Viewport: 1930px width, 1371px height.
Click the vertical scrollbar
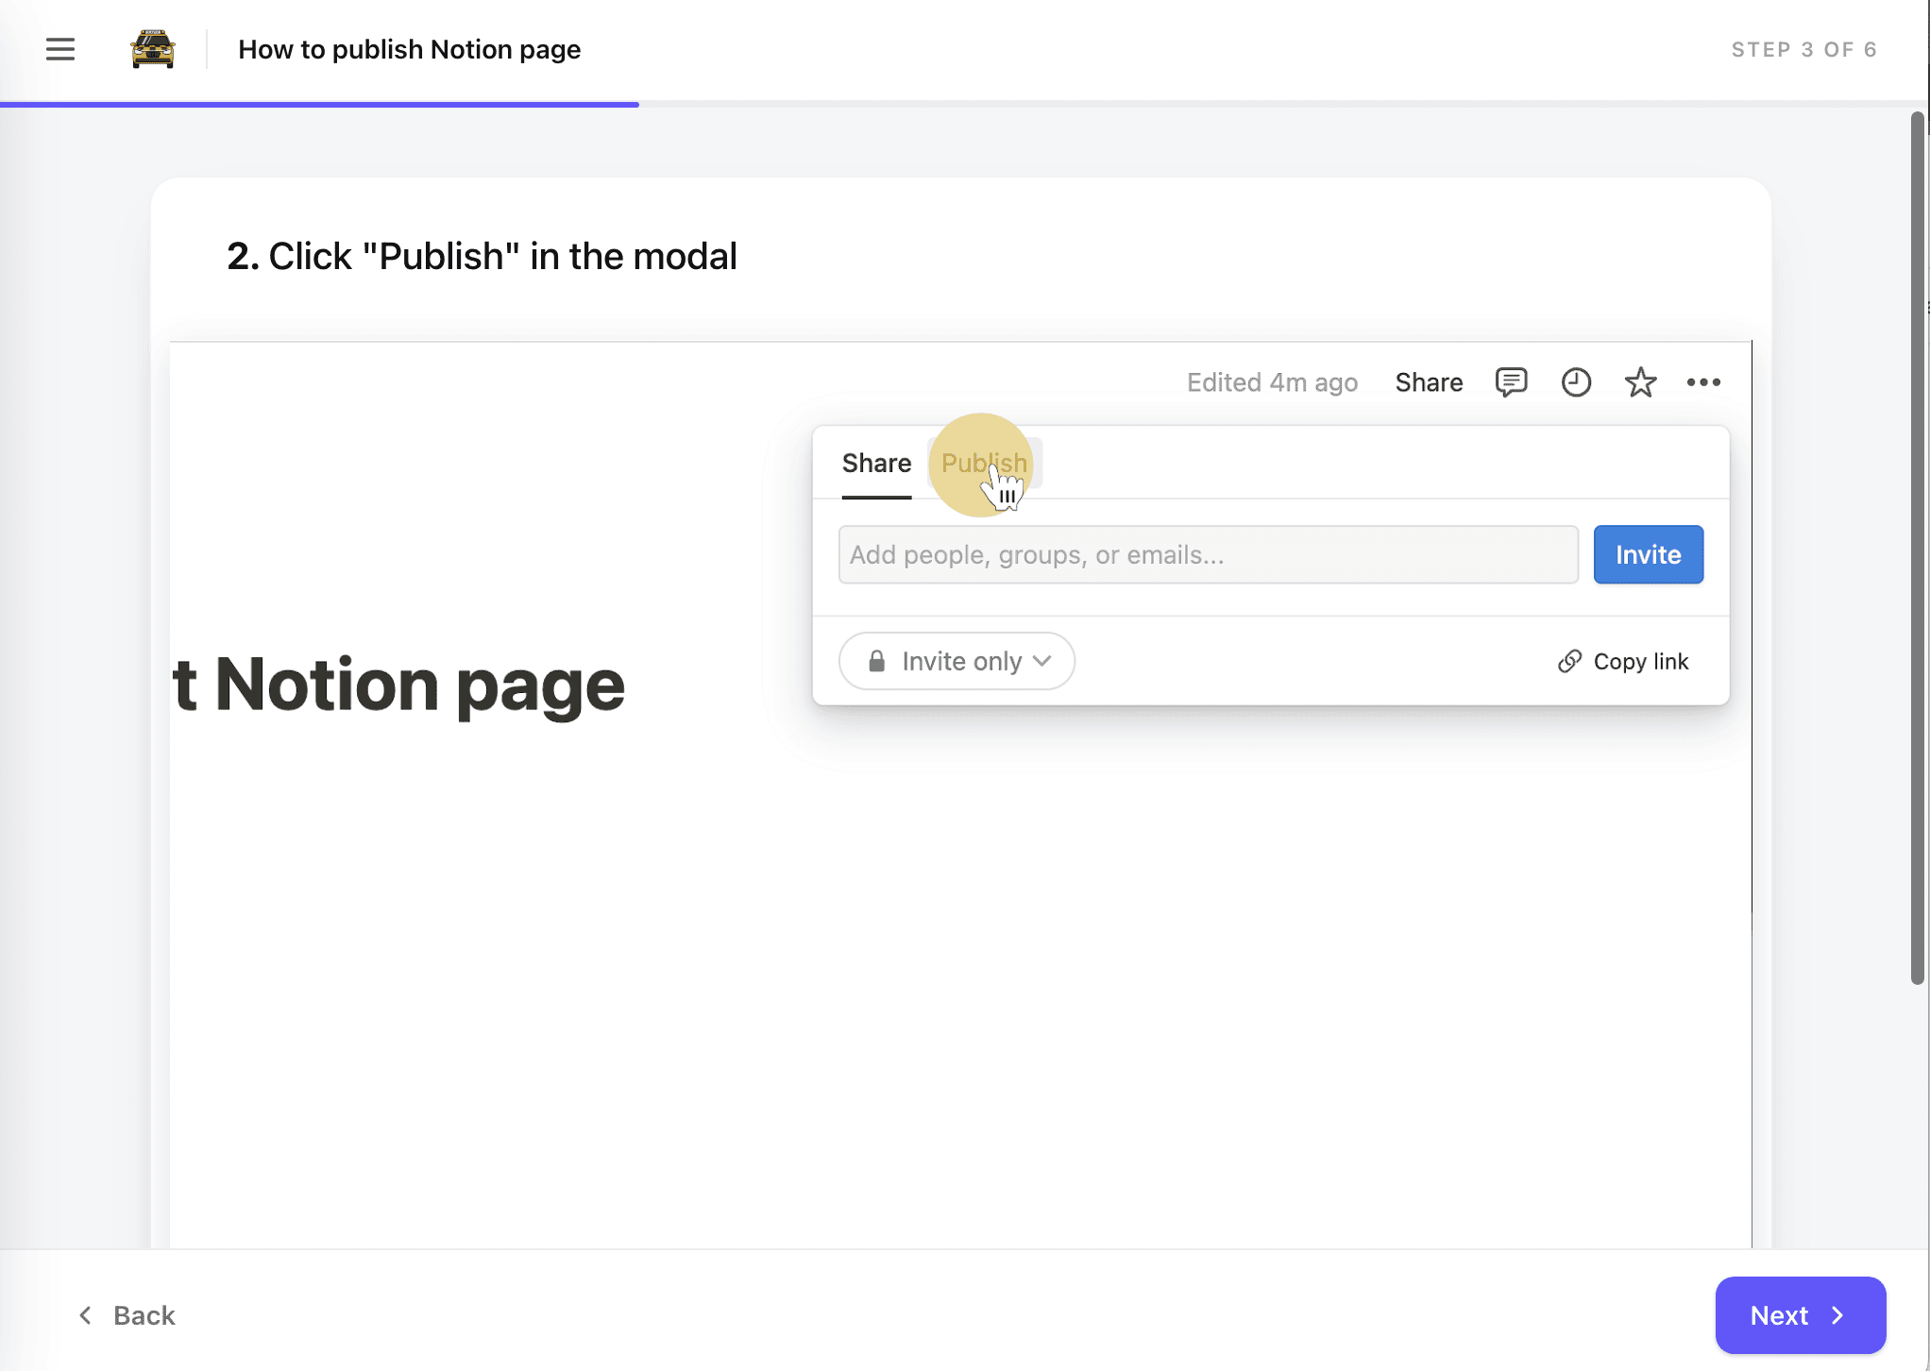pyautogui.click(x=1917, y=549)
